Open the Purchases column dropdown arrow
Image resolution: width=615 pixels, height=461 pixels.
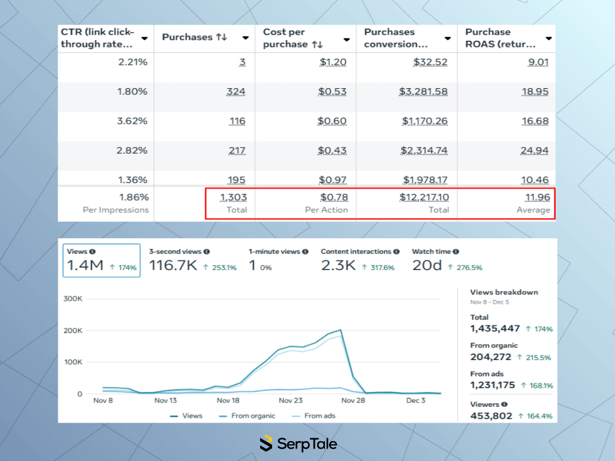coord(246,38)
